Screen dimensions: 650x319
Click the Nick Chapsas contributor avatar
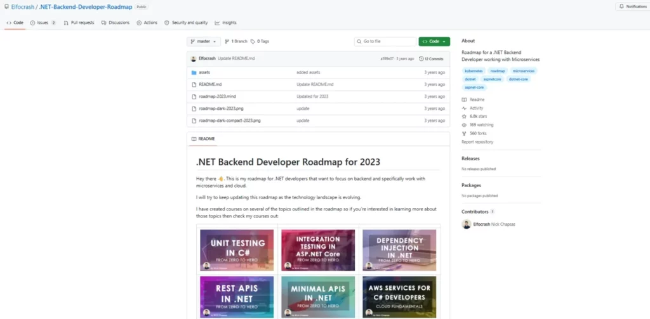[x=467, y=224]
